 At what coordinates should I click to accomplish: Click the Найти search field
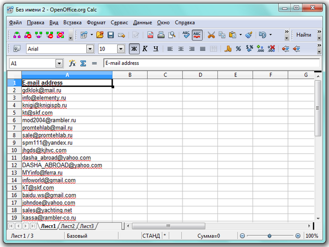[x=304, y=35]
